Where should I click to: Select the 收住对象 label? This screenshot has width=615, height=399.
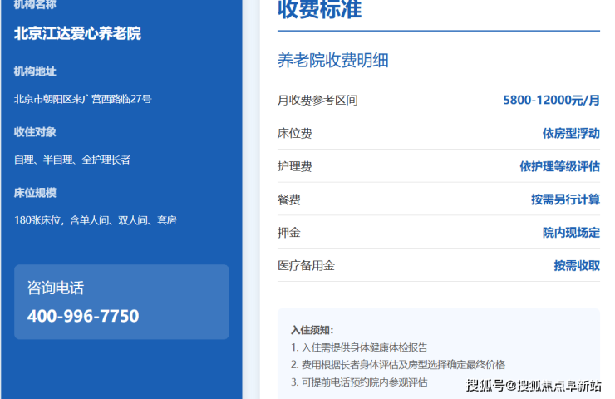(x=35, y=132)
